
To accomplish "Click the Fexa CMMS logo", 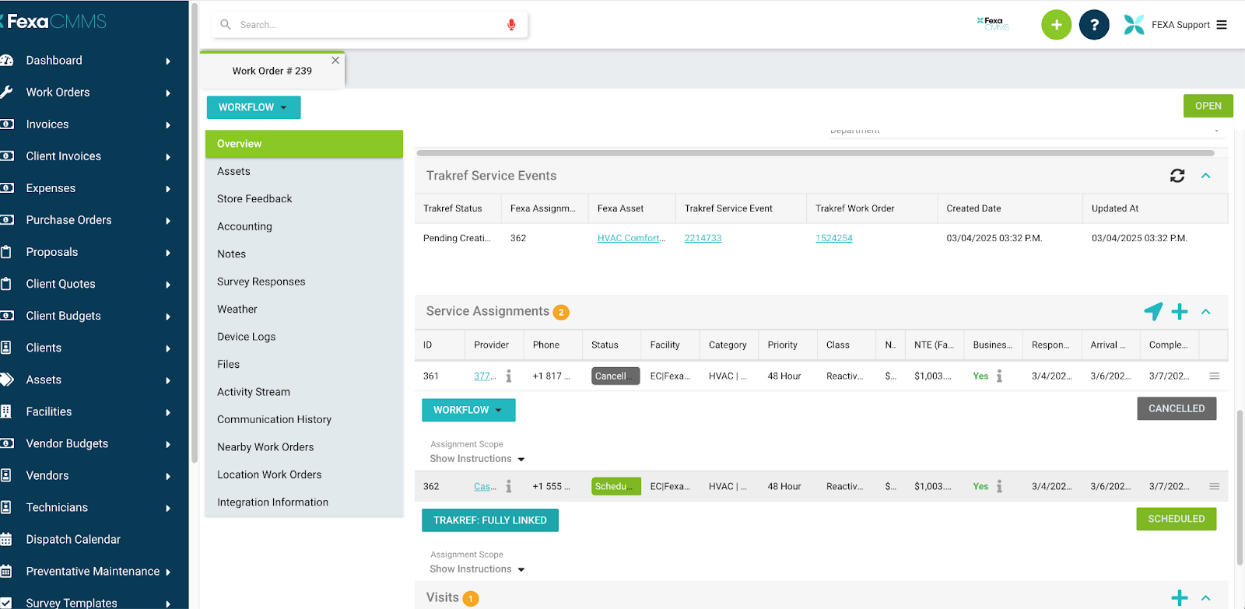I will [54, 22].
